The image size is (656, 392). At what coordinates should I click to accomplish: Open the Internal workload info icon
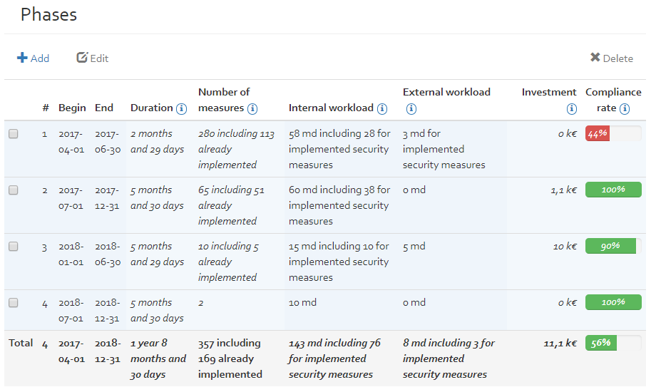coord(382,109)
